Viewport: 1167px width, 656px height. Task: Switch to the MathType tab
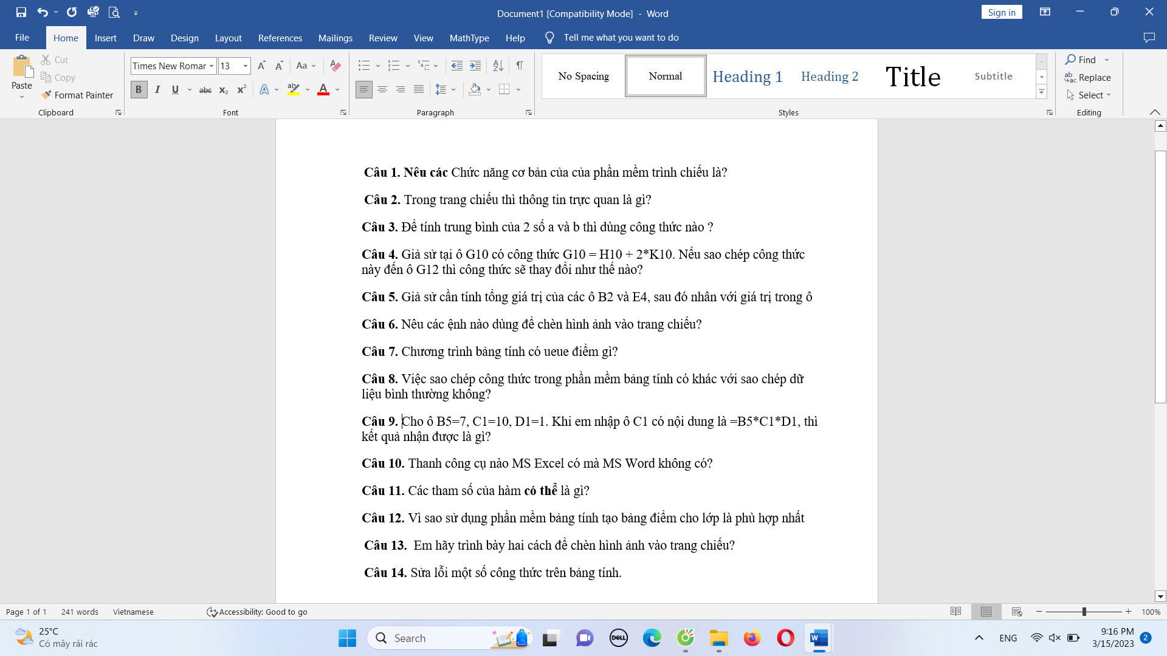tap(469, 38)
